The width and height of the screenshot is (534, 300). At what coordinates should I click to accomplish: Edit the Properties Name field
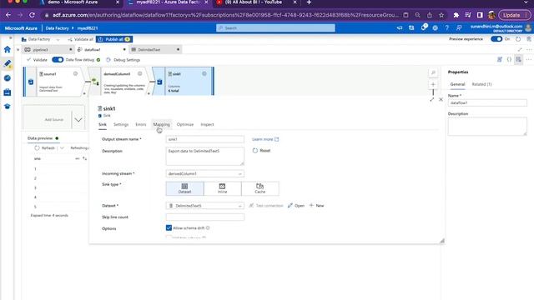pyautogui.click(x=487, y=102)
